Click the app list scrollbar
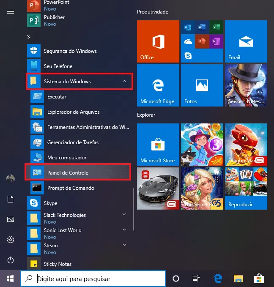 click(x=134, y=209)
